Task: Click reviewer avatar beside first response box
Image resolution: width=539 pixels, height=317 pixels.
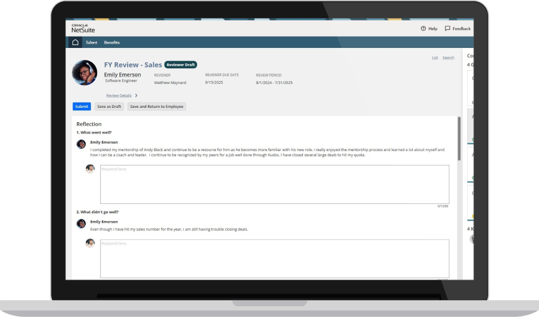Action: coord(90,169)
